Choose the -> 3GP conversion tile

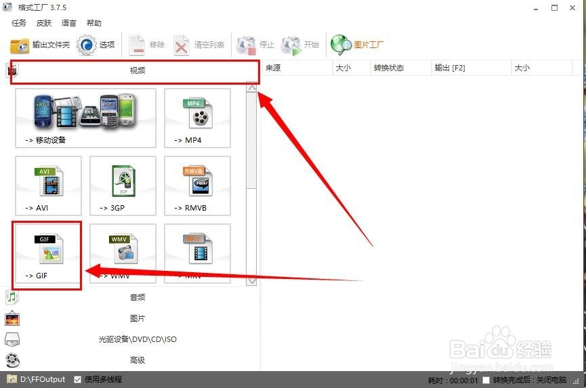(x=123, y=186)
